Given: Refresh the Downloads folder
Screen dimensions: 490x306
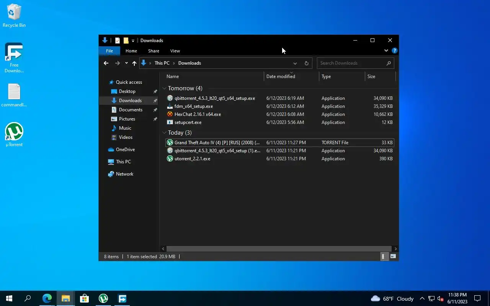Looking at the screenshot, I should point(306,63).
